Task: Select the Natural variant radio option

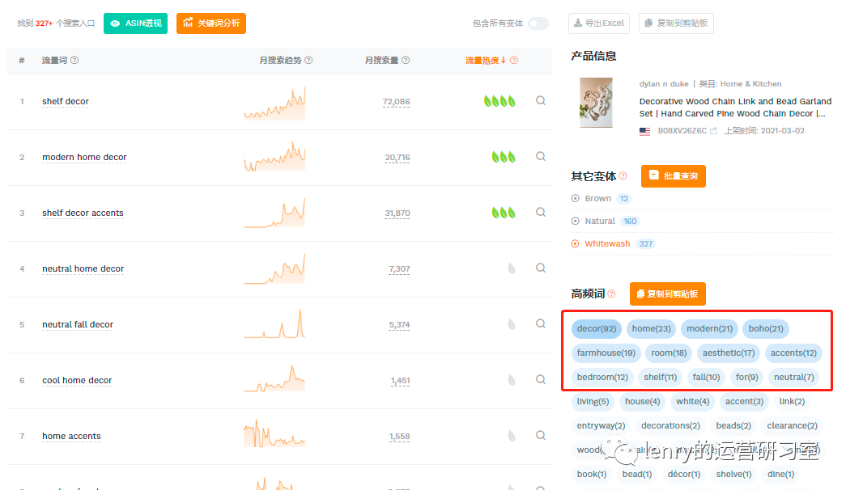Action: point(576,222)
